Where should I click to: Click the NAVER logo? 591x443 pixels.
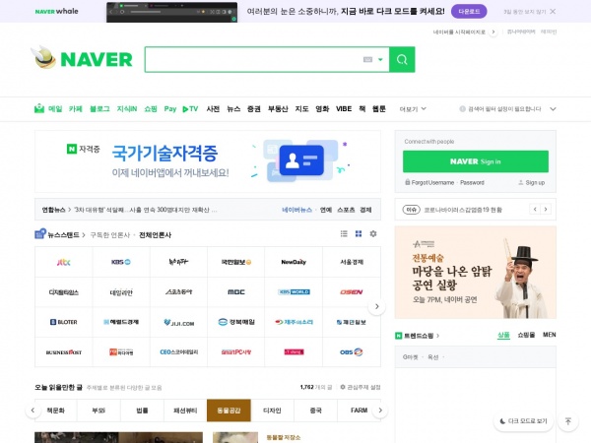tap(97, 59)
